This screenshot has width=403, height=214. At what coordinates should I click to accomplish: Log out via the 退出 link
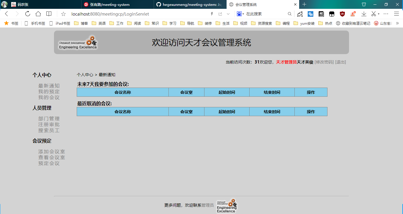click(x=341, y=62)
